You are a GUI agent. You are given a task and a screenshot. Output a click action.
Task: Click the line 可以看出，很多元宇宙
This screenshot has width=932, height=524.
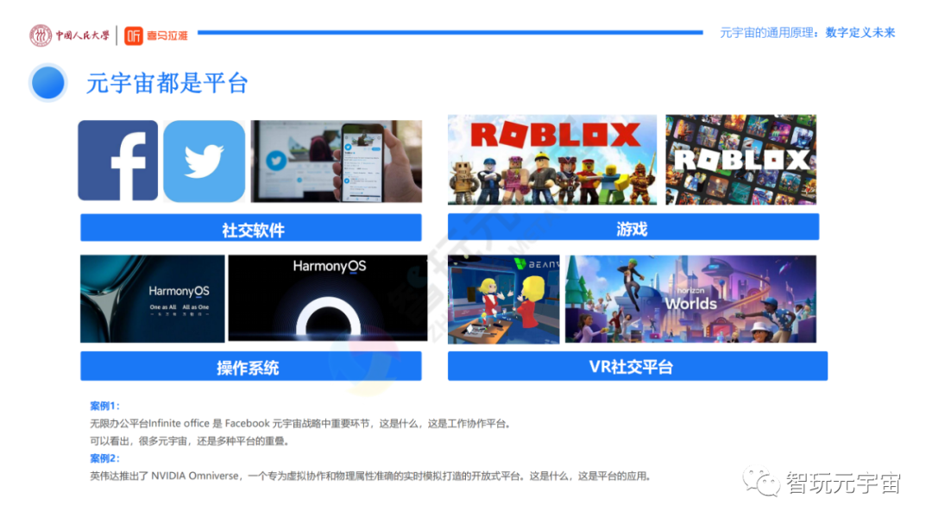coord(190,441)
